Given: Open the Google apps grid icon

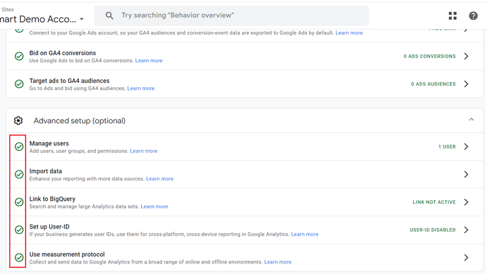Looking at the screenshot, I should point(453,16).
